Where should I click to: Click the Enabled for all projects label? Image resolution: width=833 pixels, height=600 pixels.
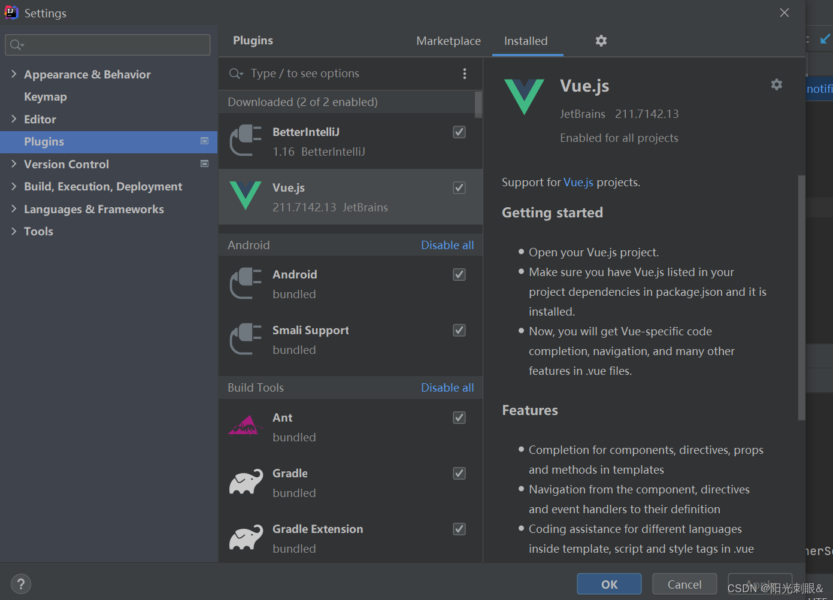pos(619,138)
